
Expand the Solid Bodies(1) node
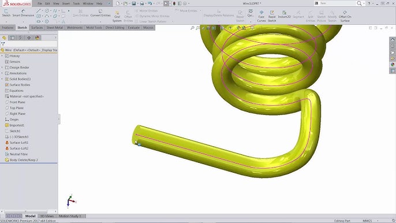point(2,79)
